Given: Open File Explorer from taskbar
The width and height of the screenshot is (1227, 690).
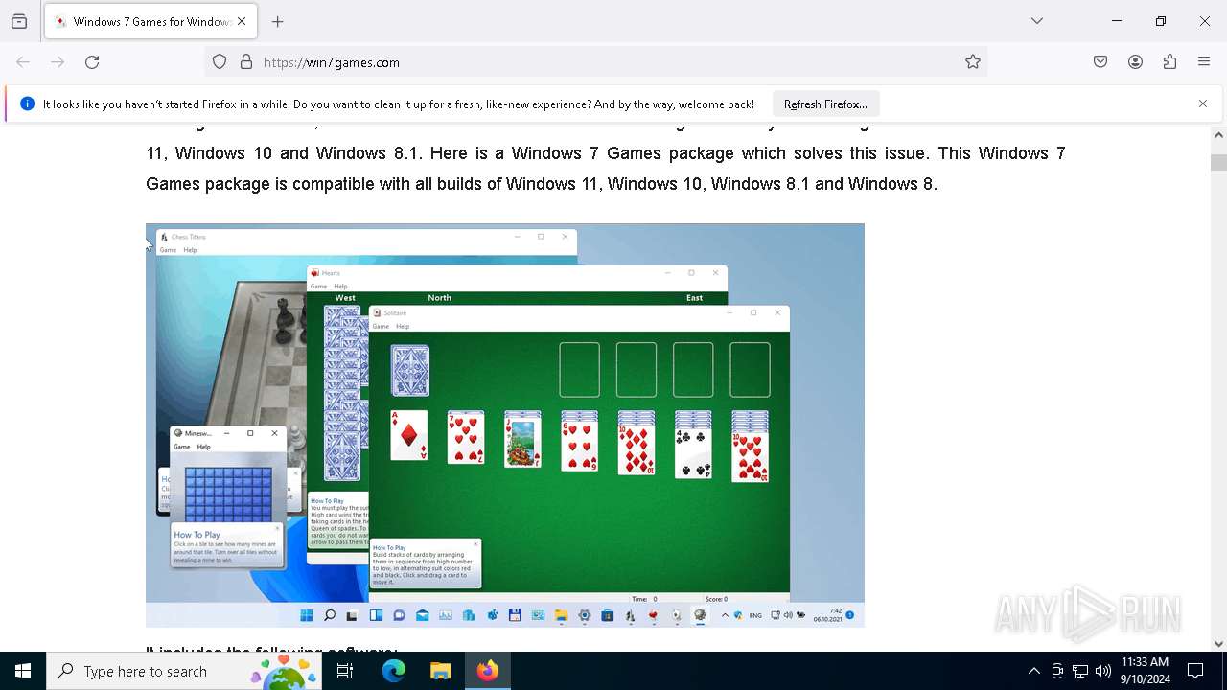Looking at the screenshot, I should click(x=440, y=671).
